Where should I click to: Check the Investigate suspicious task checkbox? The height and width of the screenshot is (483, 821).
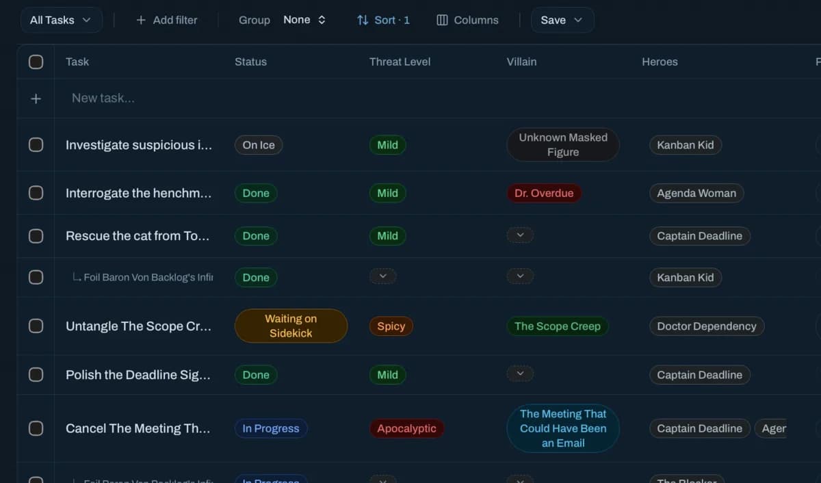(x=36, y=145)
